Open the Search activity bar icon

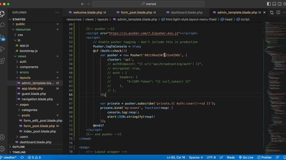pos(2,25)
